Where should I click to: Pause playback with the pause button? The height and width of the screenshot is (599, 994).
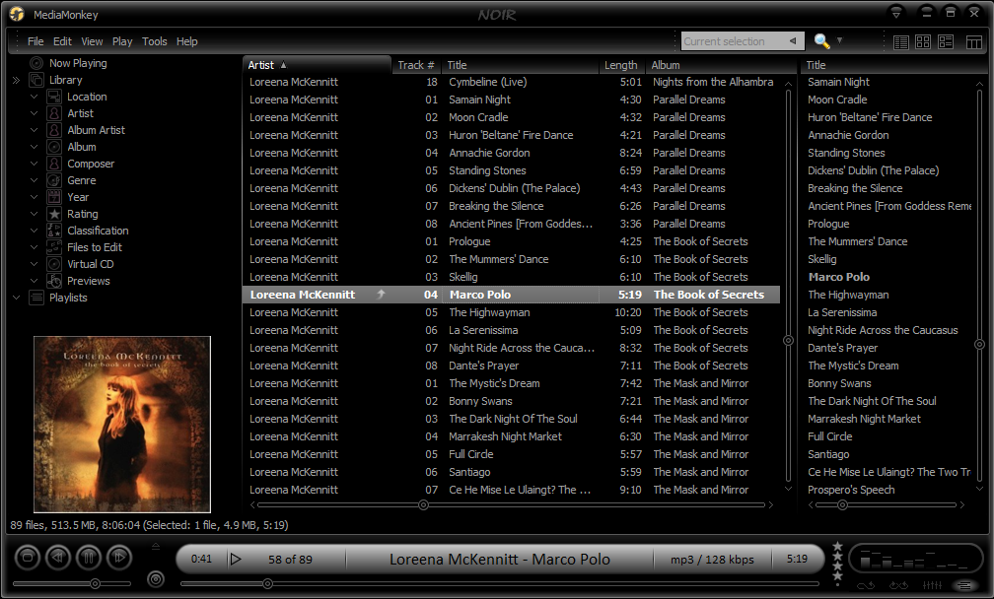88,558
